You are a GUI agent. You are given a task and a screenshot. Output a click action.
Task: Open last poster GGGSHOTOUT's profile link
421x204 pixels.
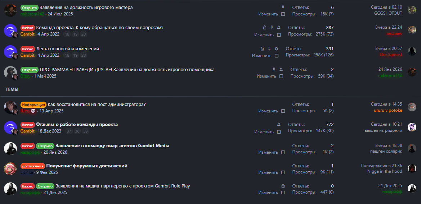point(388,13)
